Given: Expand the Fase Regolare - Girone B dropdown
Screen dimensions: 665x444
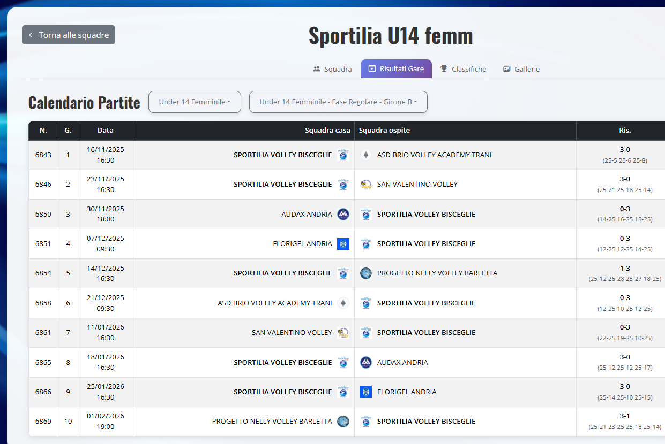Looking at the screenshot, I should [338, 102].
